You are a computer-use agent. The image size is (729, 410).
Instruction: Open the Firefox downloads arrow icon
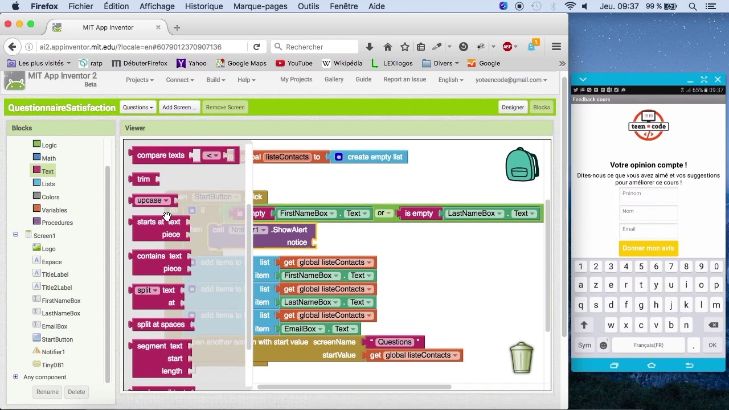coord(370,47)
